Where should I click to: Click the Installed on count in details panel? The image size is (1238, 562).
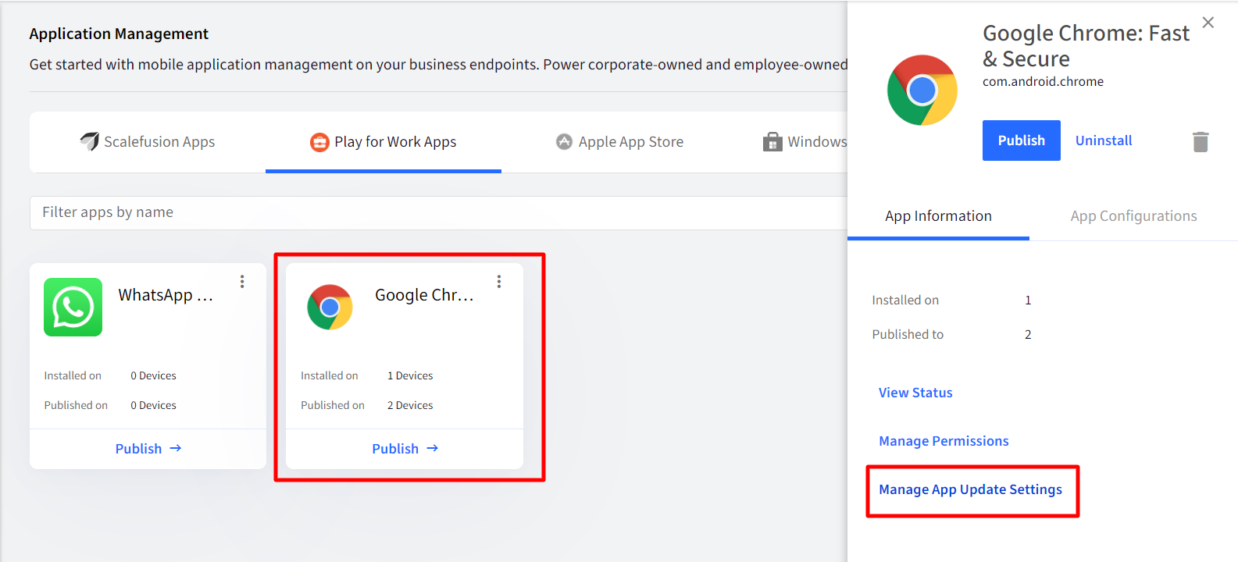(x=1028, y=301)
